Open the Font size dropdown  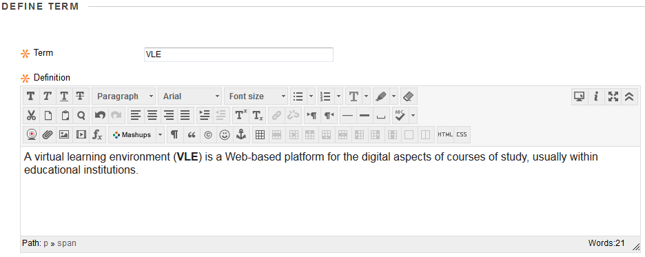coord(256,96)
